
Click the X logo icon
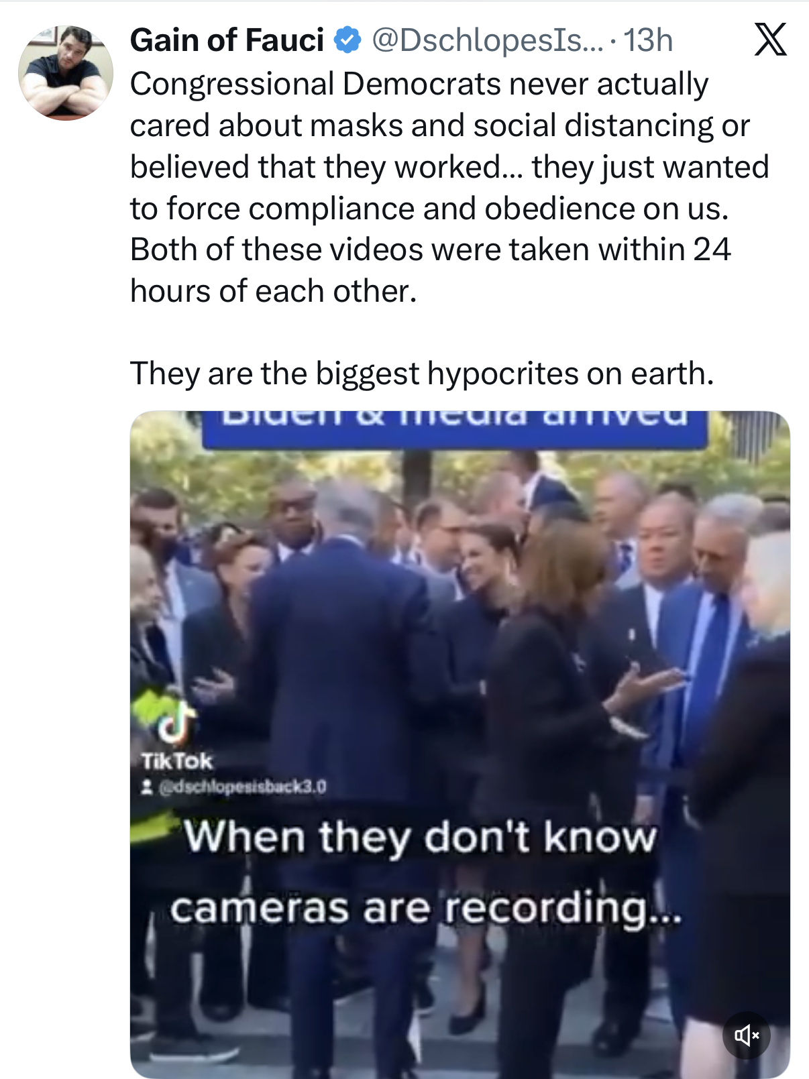tap(770, 40)
